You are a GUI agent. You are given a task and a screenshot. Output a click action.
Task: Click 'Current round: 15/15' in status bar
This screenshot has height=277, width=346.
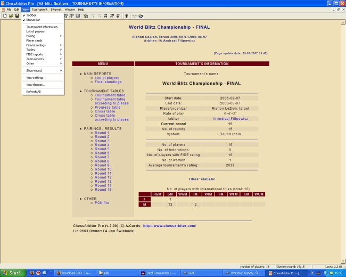[x=291, y=267]
